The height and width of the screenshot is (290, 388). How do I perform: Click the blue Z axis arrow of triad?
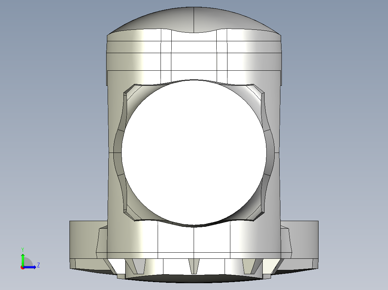(x=30, y=267)
